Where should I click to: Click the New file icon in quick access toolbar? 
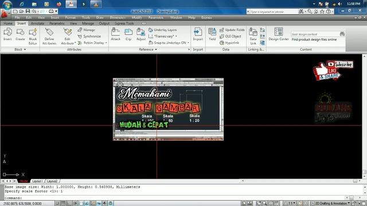click(x=15, y=11)
